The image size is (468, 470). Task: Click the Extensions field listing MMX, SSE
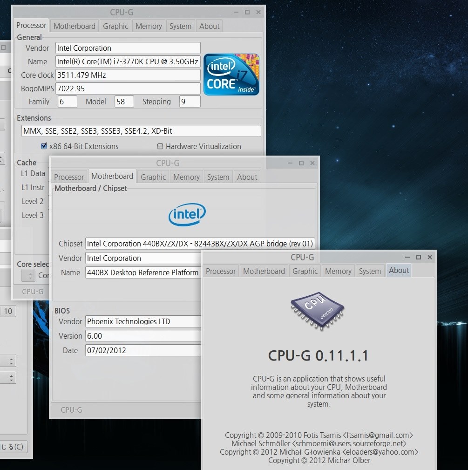point(141,131)
